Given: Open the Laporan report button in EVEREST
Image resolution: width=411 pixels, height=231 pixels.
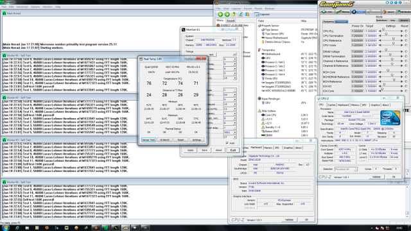Looking at the screenshot, I should 262,14.
